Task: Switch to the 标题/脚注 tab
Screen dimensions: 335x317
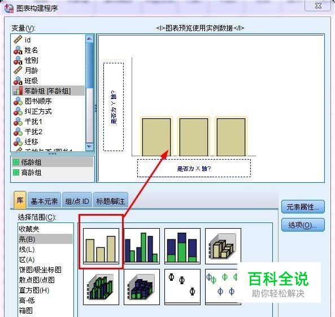Action: (111, 200)
